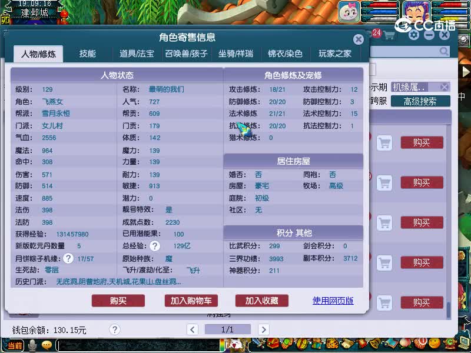
Task: Open the 道具/法宝 tab
Action: [x=137, y=54]
